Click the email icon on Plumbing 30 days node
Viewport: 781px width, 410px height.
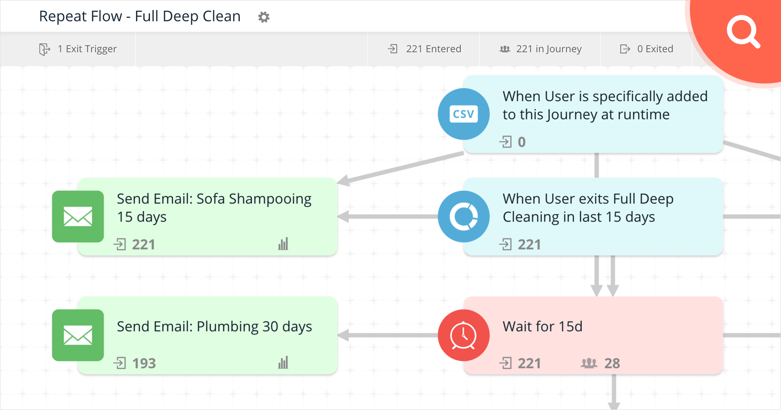click(x=78, y=335)
